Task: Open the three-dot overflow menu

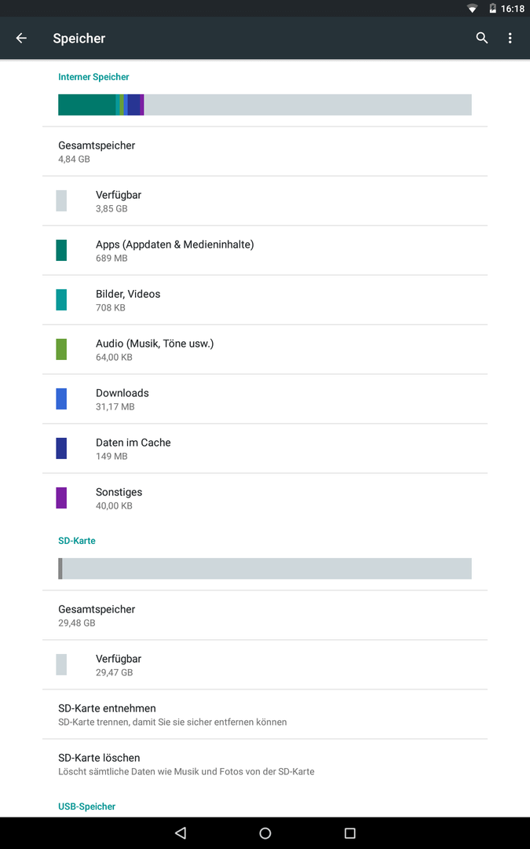Action: [x=510, y=38]
